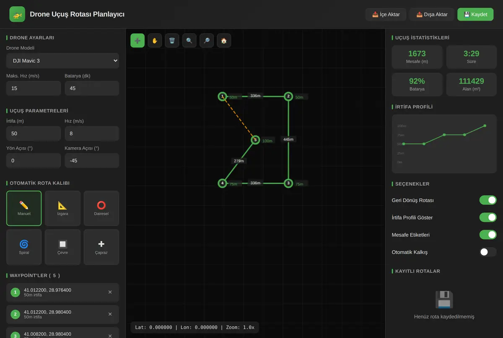Focus the İrtifa (m) input field
The width and height of the screenshot is (503, 338).
tap(34, 133)
